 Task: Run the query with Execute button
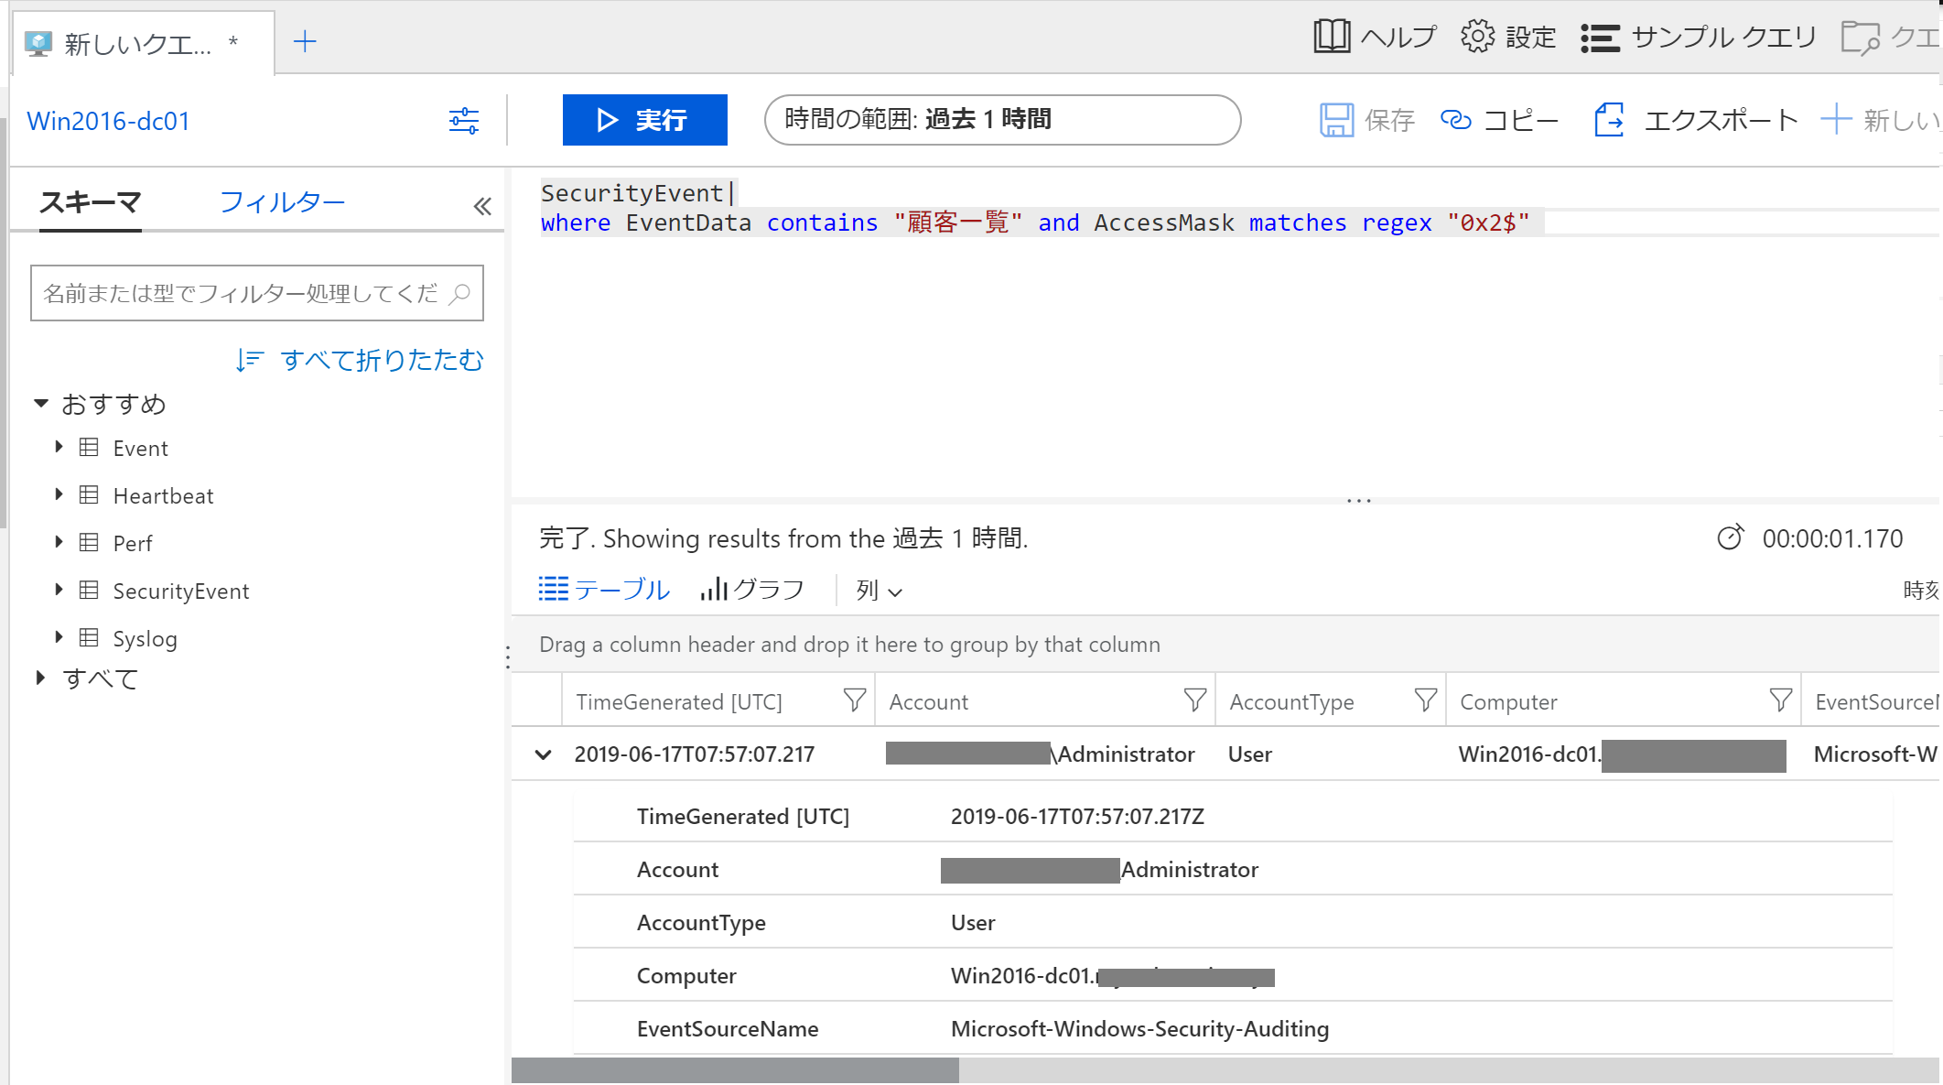point(644,120)
